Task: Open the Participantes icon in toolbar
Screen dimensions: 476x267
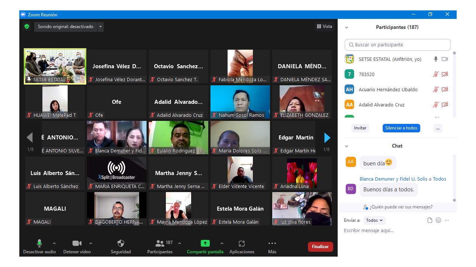Action: tap(160, 244)
